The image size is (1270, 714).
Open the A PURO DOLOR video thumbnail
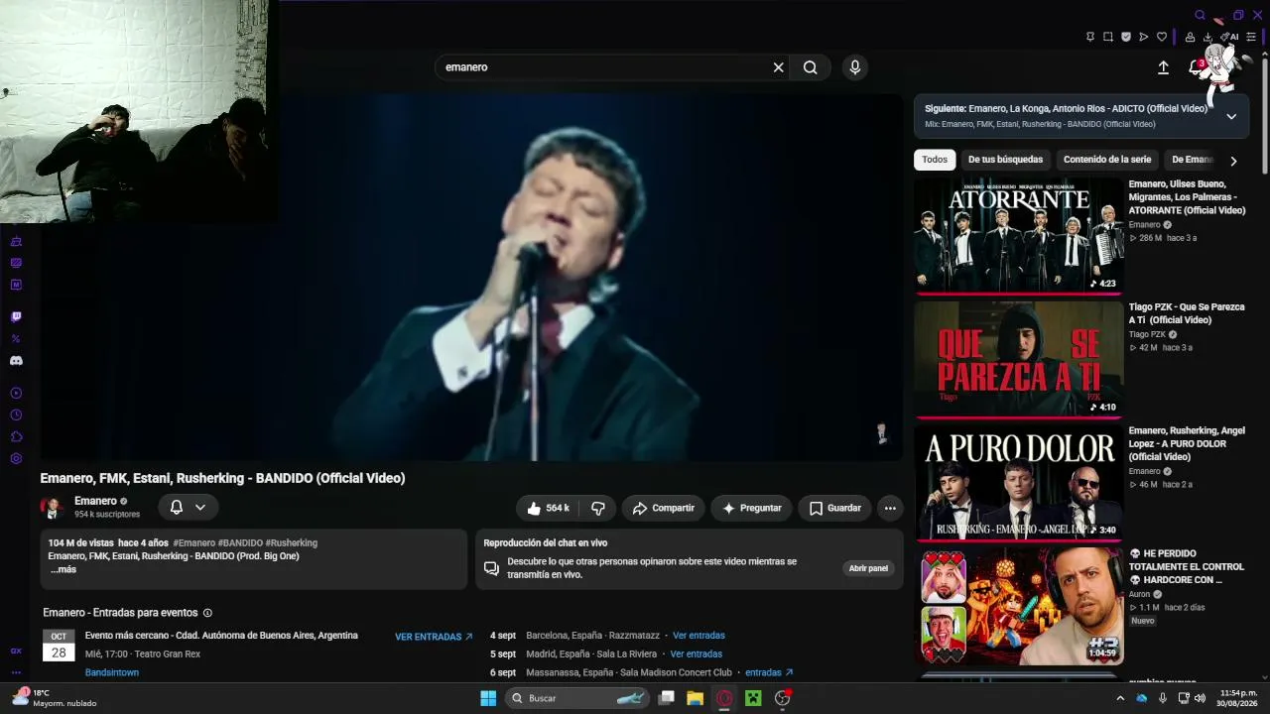tap(1019, 482)
